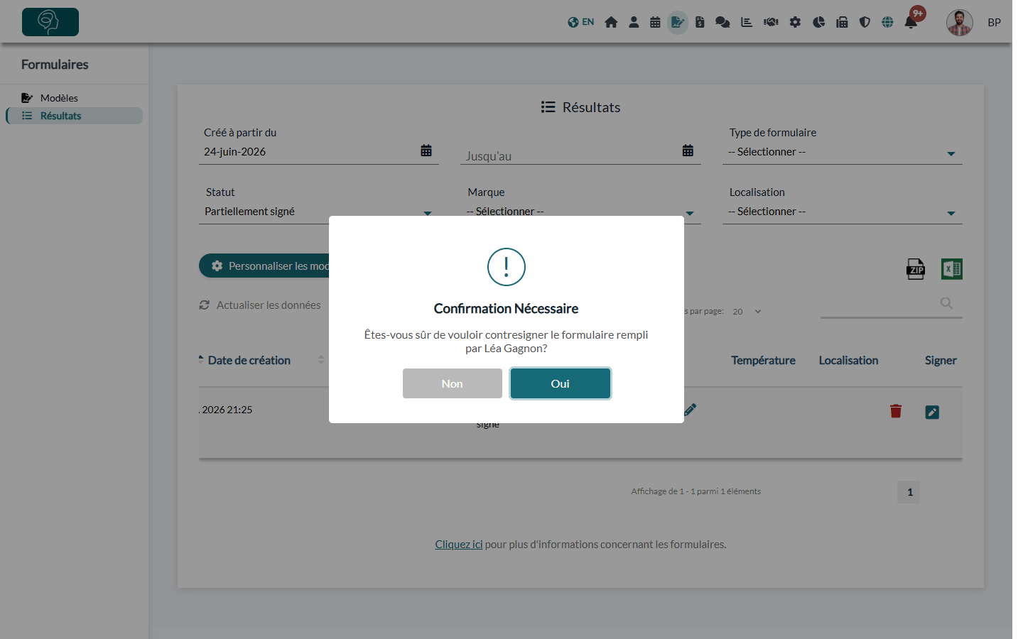This screenshot has height=639, width=1023.
Task: Expand the Localisation filter dropdown
Action: [843, 212]
